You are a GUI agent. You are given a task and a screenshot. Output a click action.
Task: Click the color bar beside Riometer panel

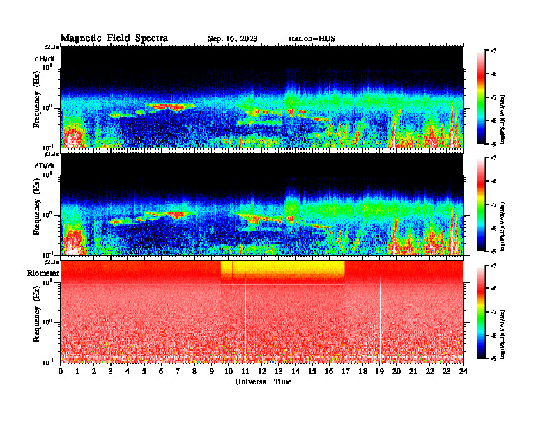(481, 312)
